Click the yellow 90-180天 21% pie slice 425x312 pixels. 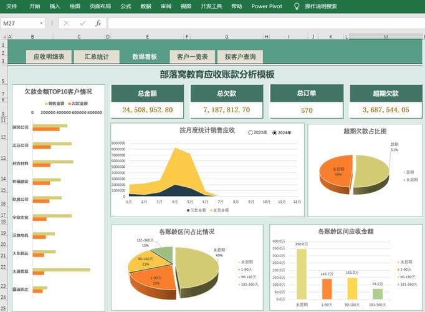[x=146, y=263]
